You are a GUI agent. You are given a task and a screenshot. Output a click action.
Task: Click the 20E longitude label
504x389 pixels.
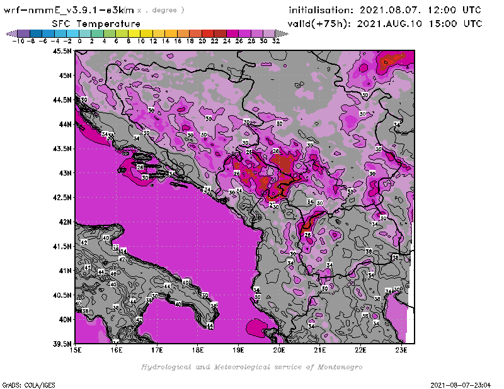pyautogui.click(x=279, y=350)
